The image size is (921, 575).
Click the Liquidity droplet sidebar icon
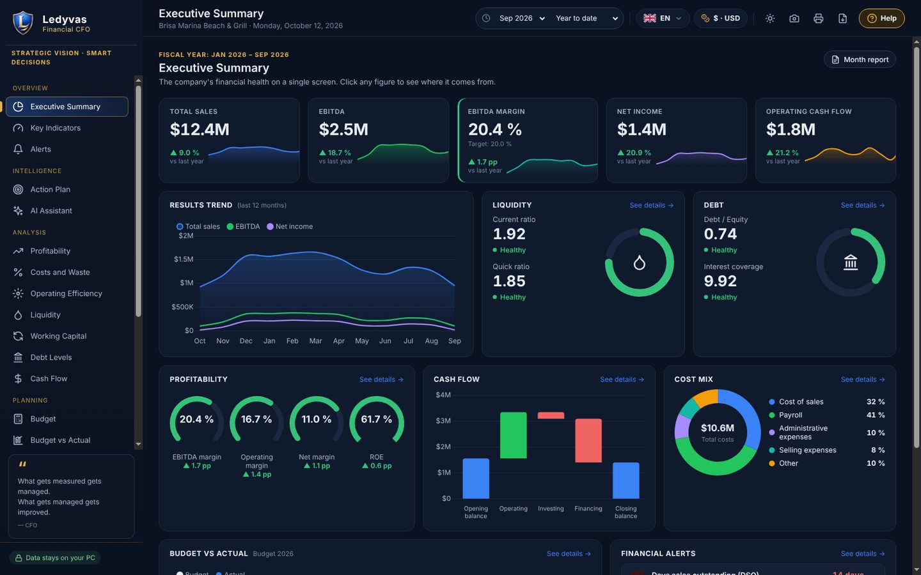pos(18,314)
